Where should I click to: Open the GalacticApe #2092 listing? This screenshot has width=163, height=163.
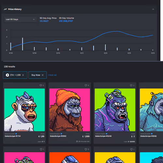point(148,136)
